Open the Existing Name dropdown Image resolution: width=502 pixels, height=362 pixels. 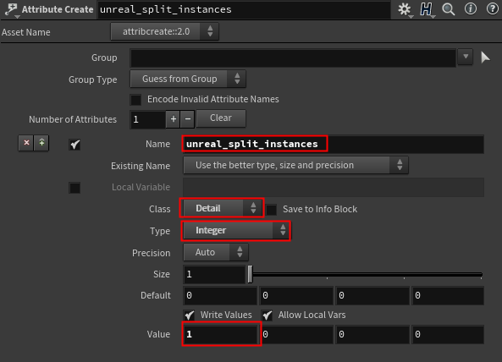295,165
